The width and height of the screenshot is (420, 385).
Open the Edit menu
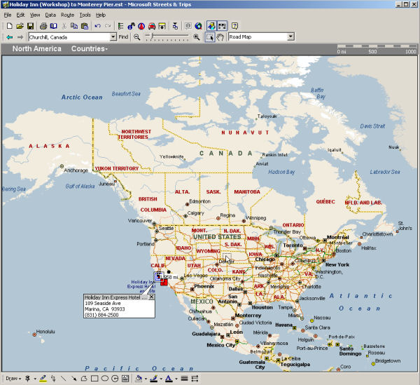20,15
